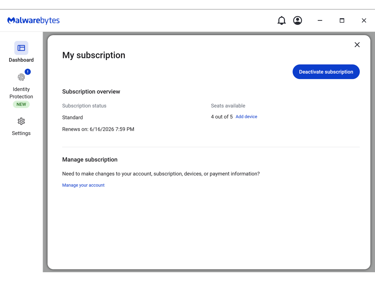Click the Renews on date text
Viewport: 375px width, 281px height.
98,129
